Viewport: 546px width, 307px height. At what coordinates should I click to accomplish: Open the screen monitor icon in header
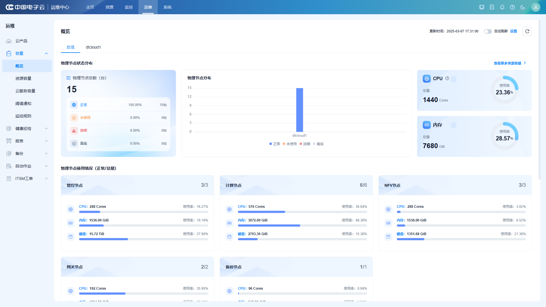point(482,7)
